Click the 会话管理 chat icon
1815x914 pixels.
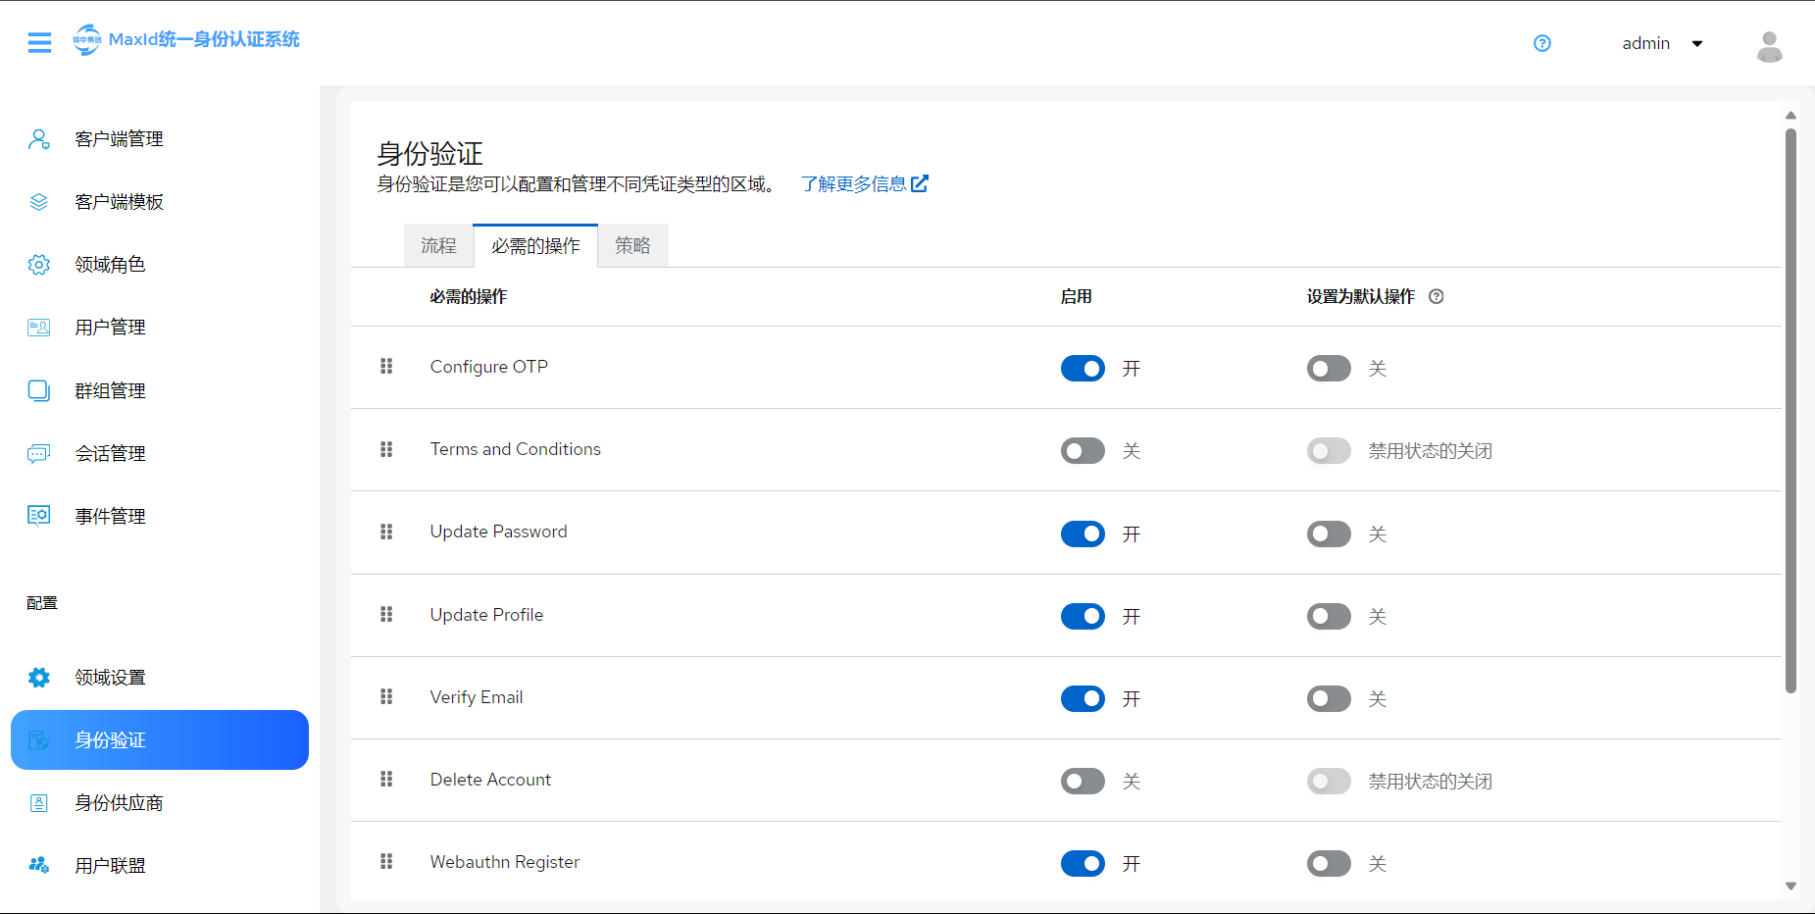point(39,454)
